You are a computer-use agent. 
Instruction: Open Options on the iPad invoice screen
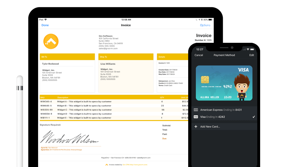[x=205, y=25]
